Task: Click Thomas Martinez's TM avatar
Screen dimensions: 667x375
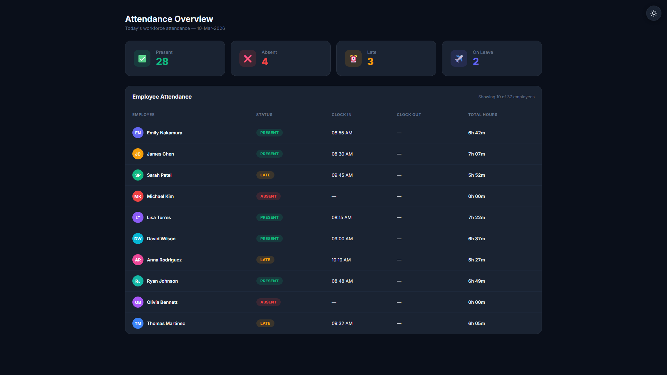Action: 138,323
